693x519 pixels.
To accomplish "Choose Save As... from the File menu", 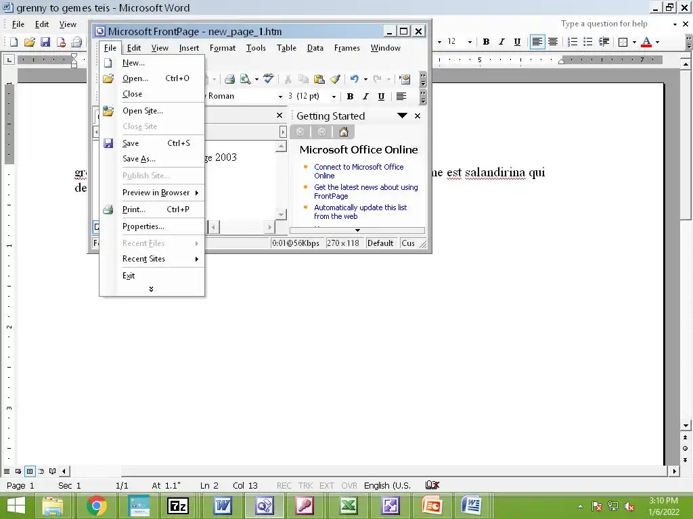I will click(152, 159).
